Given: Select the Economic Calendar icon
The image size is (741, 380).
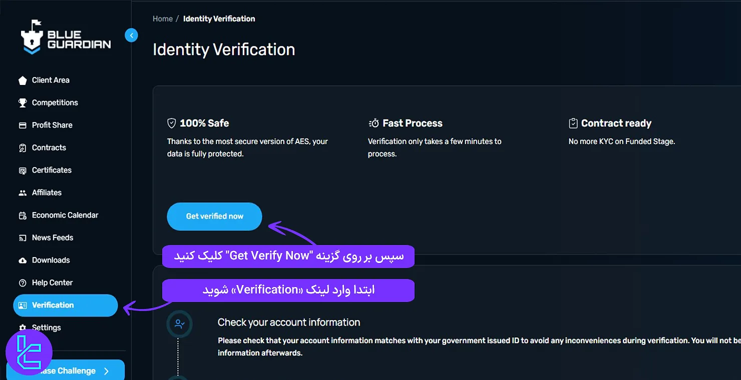Looking at the screenshot, I should coord(23,215).
